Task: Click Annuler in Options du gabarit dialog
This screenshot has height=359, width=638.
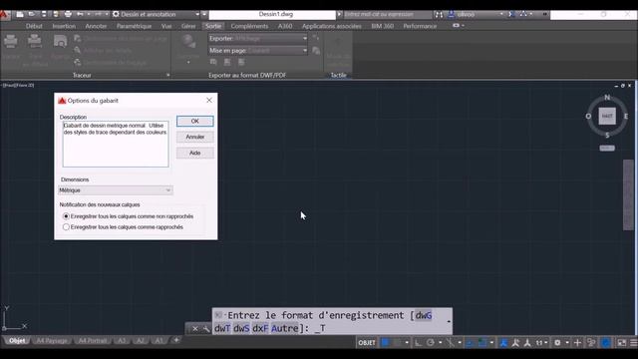Action: [x=195, y=138]
